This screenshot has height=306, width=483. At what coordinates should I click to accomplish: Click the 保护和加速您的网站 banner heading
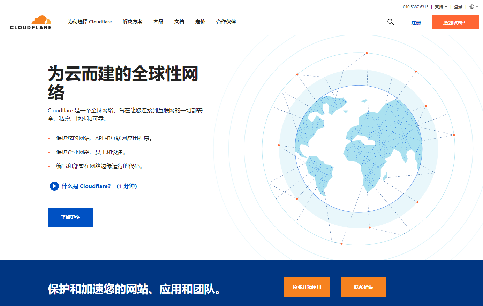coord(134,289)
